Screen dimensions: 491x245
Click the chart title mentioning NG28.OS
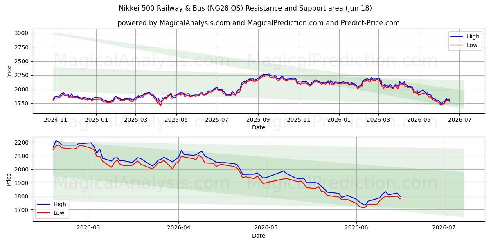(x=245, y=8)
